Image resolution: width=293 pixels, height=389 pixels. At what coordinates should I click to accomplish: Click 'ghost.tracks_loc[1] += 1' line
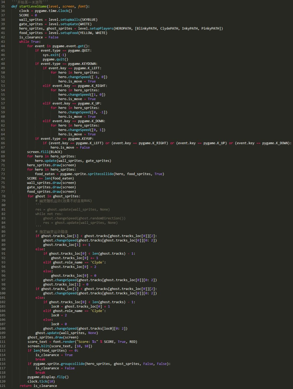pyautogui.click(x=66, y=245)
